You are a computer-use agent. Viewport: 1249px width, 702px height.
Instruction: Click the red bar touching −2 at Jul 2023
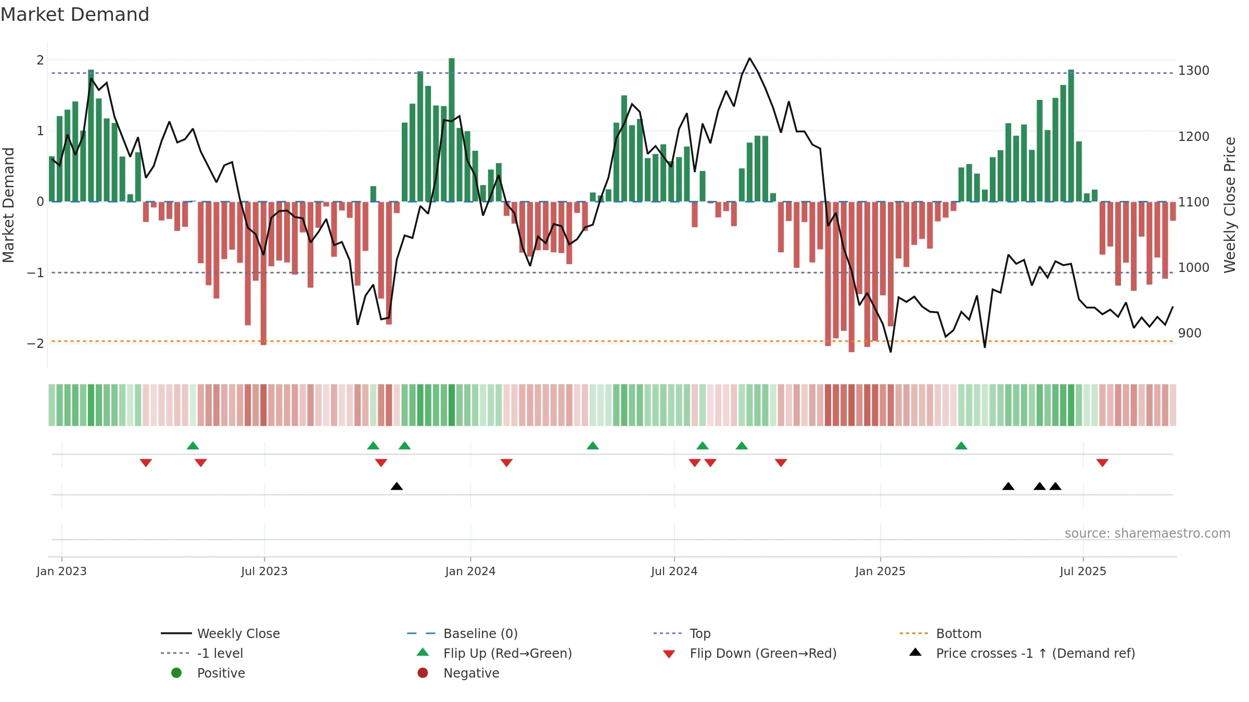click(263, 274)
